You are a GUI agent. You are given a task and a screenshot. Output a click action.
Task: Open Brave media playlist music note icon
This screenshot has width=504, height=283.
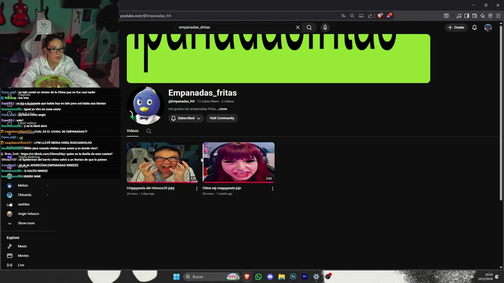pos(459,16)
